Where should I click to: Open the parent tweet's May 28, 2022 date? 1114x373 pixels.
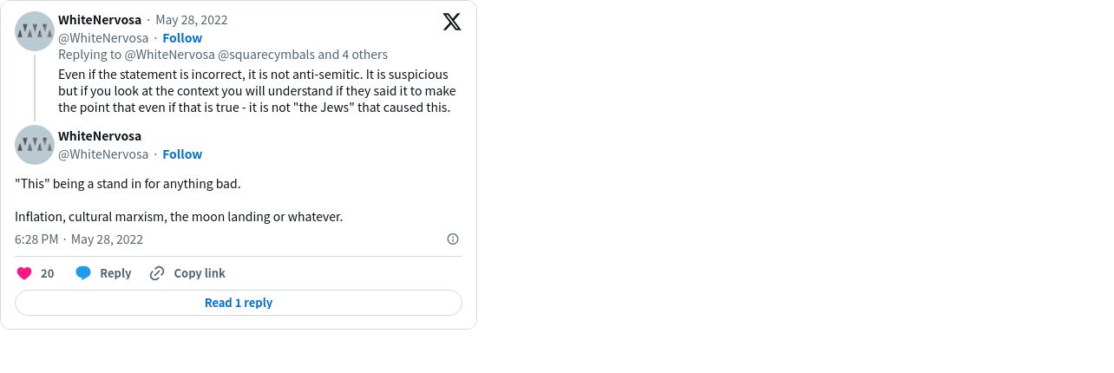click(x=192, y=20)
